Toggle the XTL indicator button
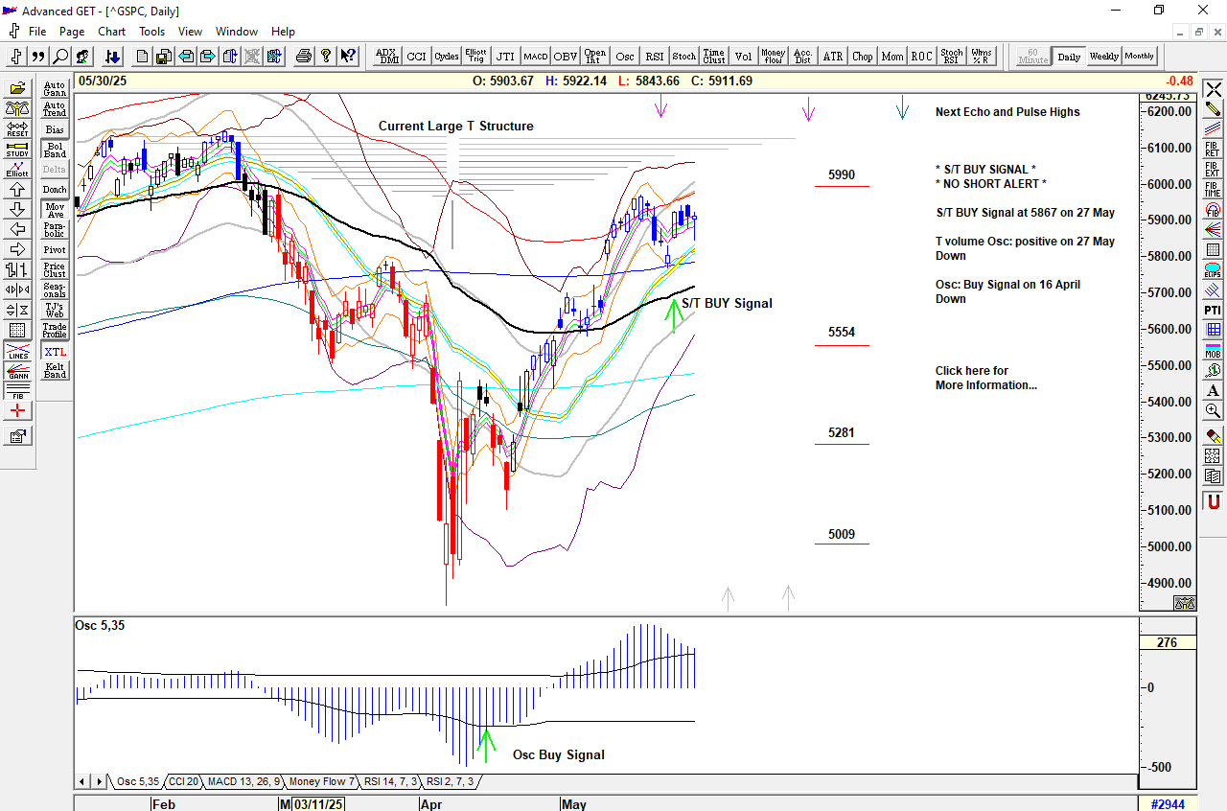 55,352
